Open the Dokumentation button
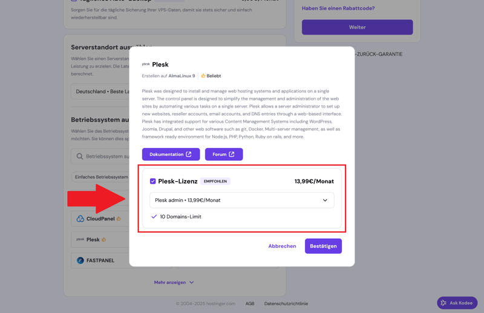484x313 pixels. click(x=171, y=155)
